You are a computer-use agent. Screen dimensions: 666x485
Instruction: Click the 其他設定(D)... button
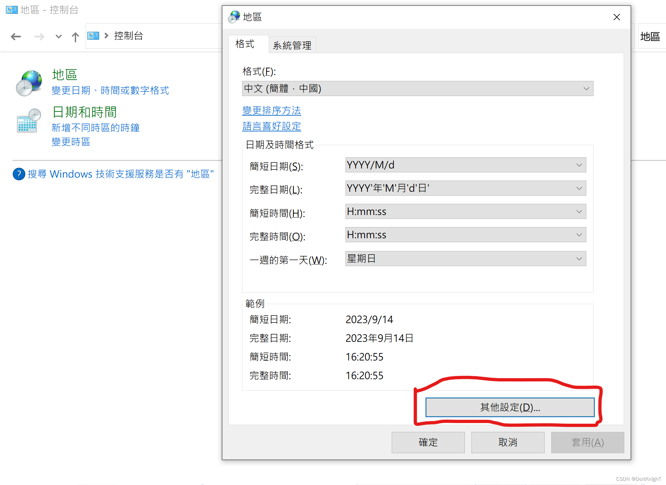[510, 407]
